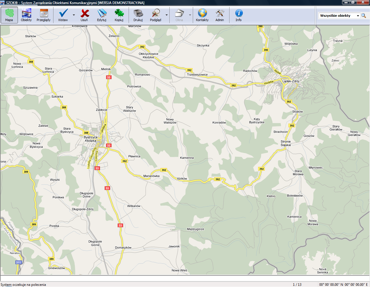
Task: Click the search magnifier beside object filter
Action: [x=364, y=16]
